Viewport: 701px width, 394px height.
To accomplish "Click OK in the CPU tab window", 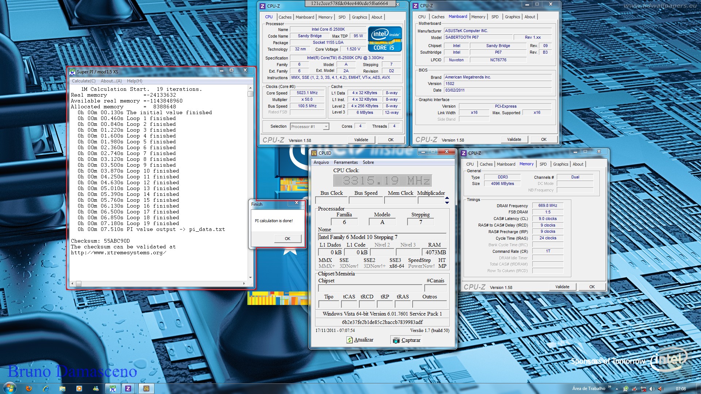I will (391, 140).
